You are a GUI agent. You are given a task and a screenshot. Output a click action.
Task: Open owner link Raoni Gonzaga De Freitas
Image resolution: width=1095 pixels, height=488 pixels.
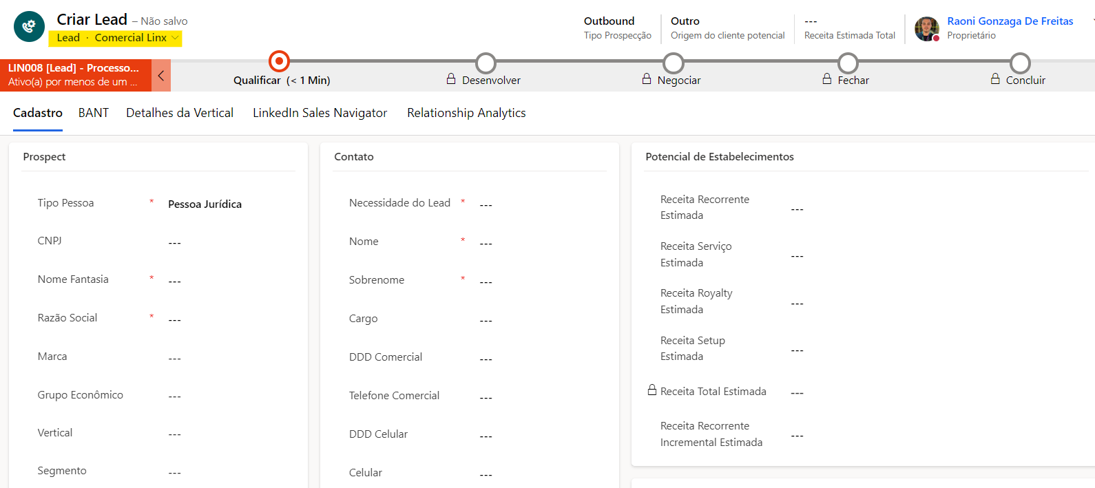pyautogui.click(x=1010, y=21)
